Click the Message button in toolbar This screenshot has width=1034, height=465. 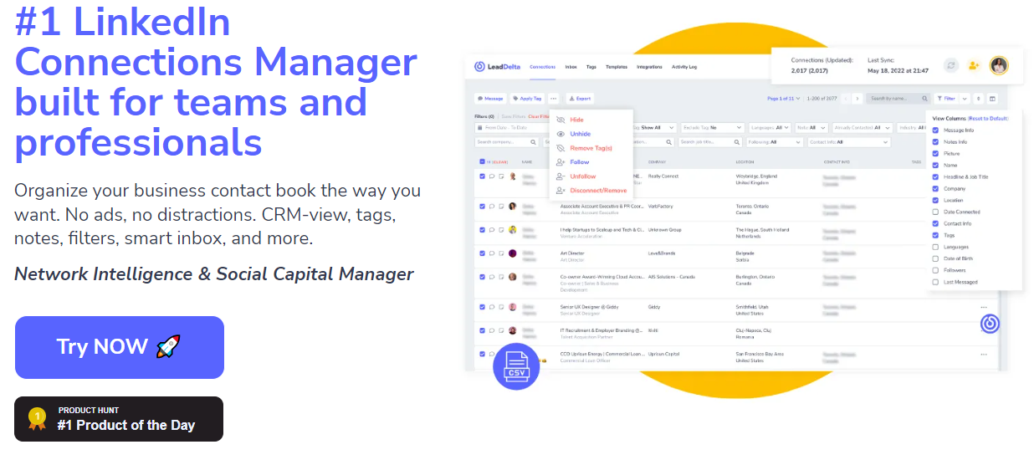point(490,99)
